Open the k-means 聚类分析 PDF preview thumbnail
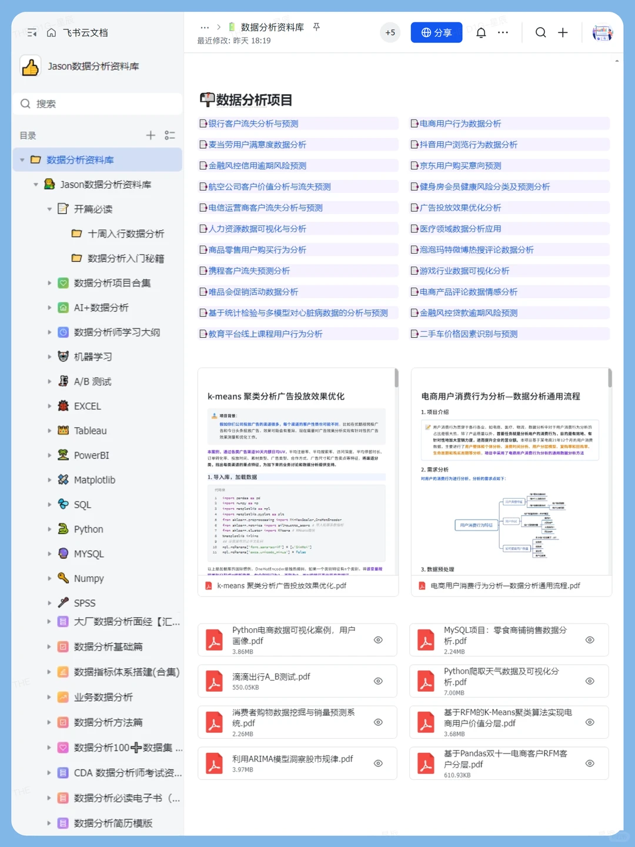The image size is (635, 847). [298, 472]
